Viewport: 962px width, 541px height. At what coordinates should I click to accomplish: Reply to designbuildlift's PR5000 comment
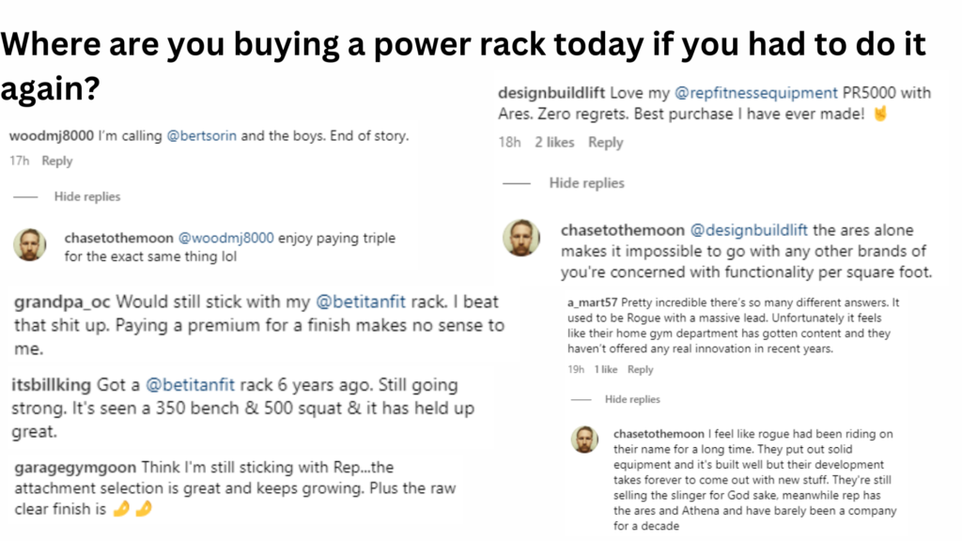(605, 143)
